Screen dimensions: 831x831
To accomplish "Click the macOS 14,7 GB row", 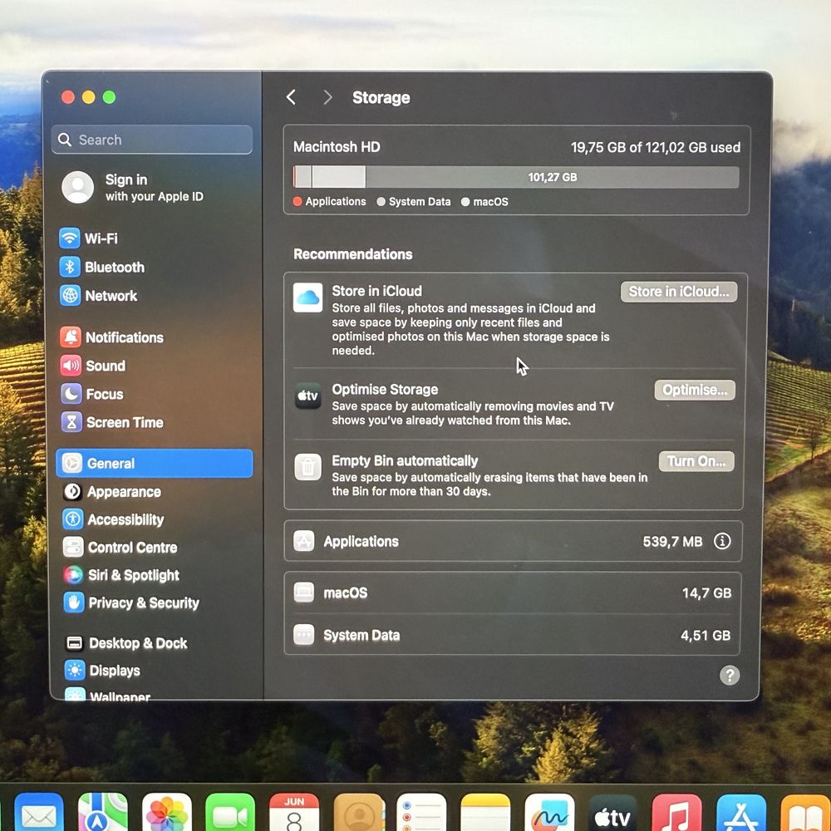I will click(x=513, y=593).
